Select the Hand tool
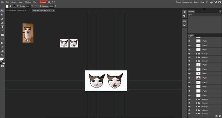 pos(2,51)
